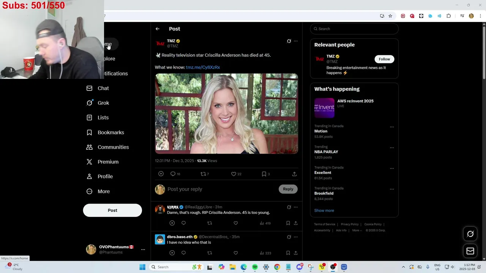The image size is (486, 273).
Task: Click the page vertical scrollbar
Action: pos(484,52)
